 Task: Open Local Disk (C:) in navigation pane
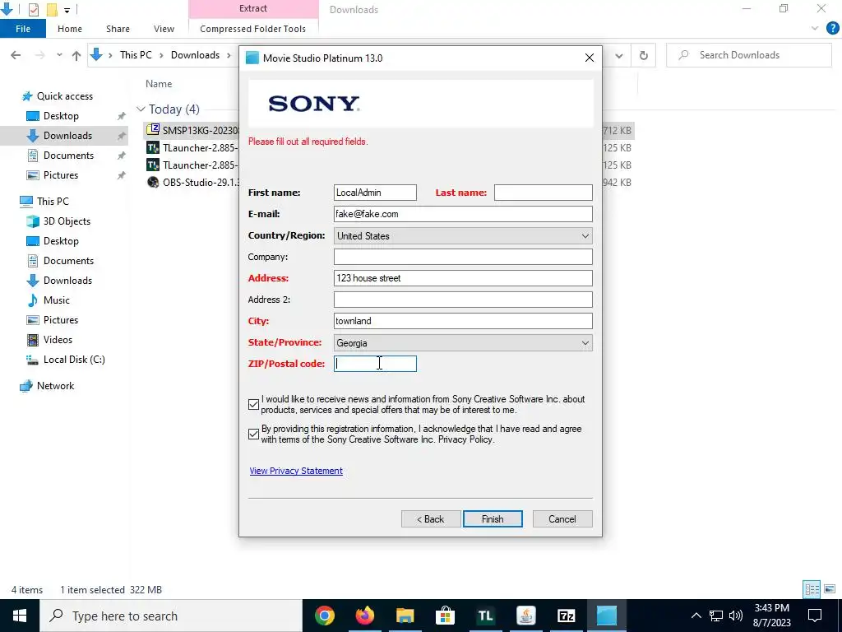(x=73, y=360)
